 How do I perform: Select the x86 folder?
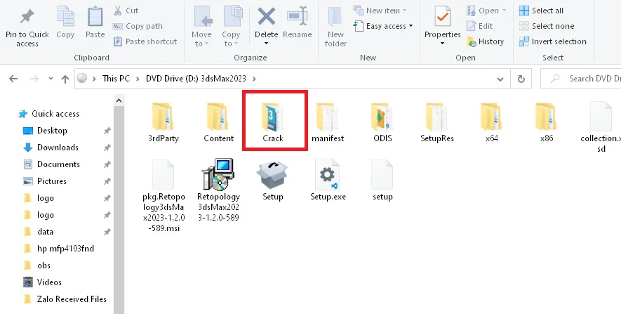[546, 122]
